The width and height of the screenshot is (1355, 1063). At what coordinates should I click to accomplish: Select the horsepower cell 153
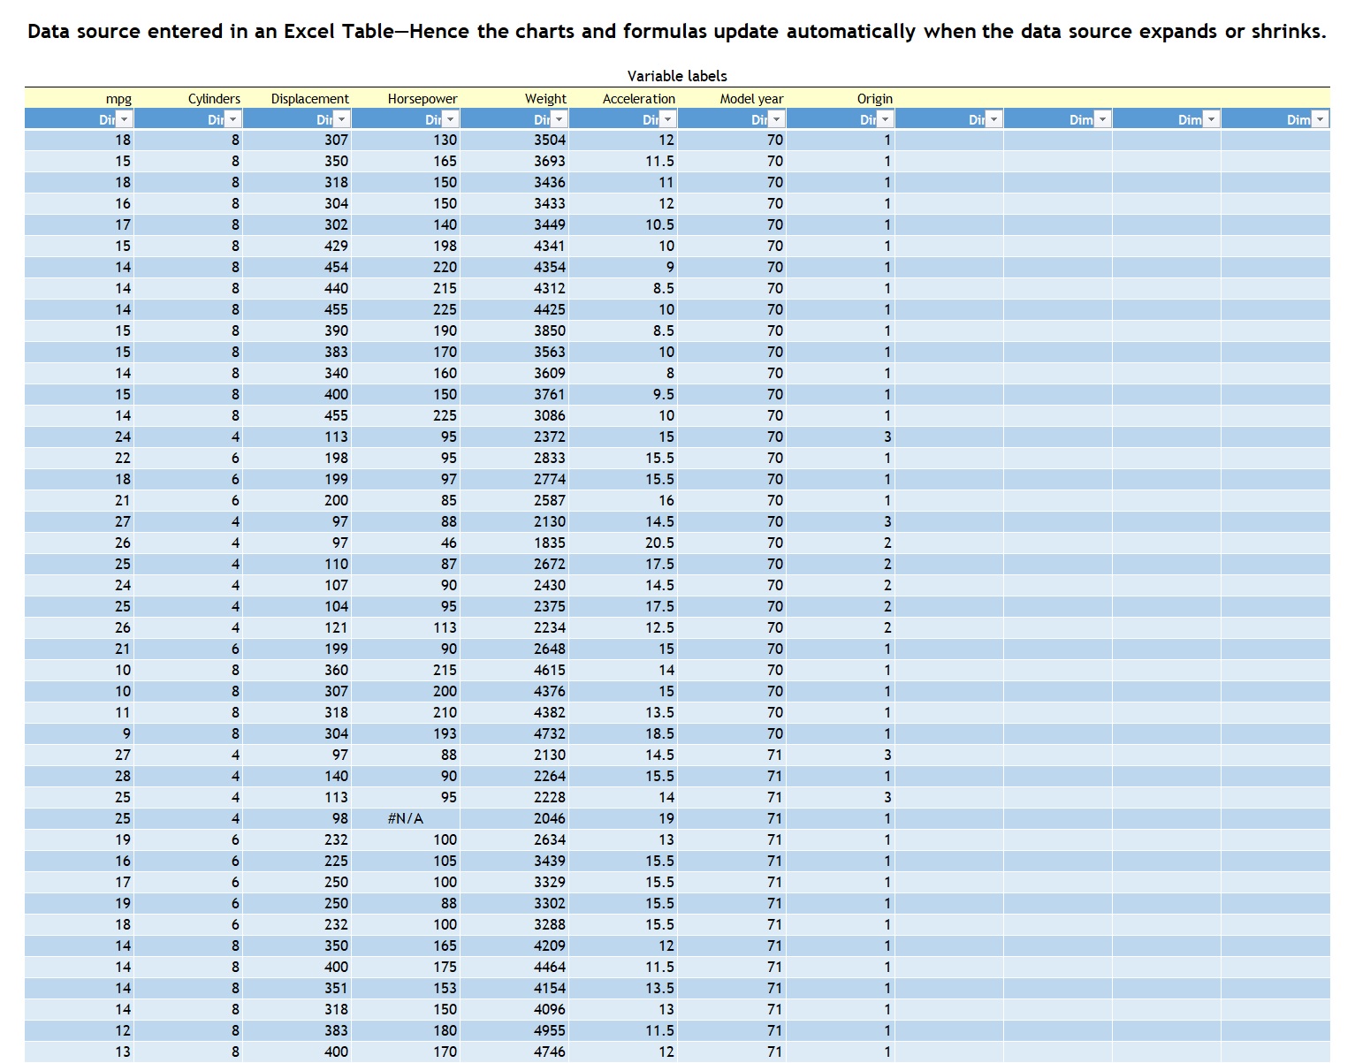click(x=406, y=988)
